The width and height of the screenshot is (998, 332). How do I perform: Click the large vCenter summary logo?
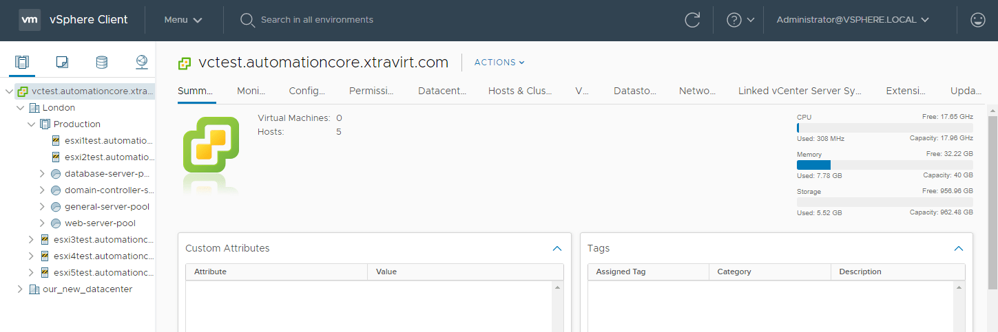[211, 144]
